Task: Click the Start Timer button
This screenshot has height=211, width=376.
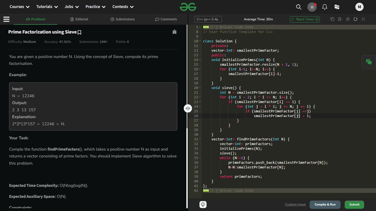Action: click(305, 19)
